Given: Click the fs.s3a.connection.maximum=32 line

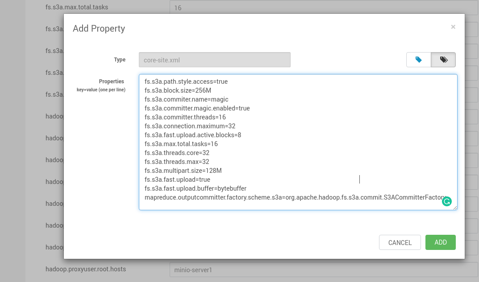Looking at the screenshot, I should point(190,126).
